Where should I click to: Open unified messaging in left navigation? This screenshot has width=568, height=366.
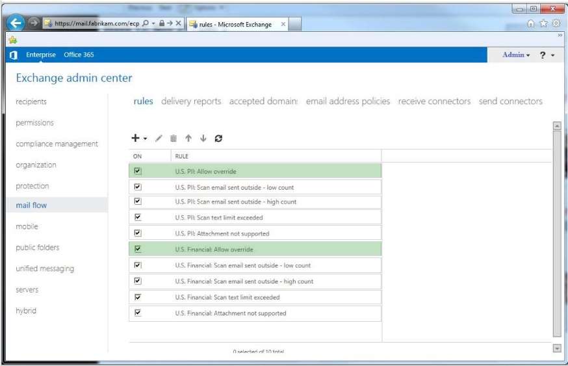pos(45,268)
